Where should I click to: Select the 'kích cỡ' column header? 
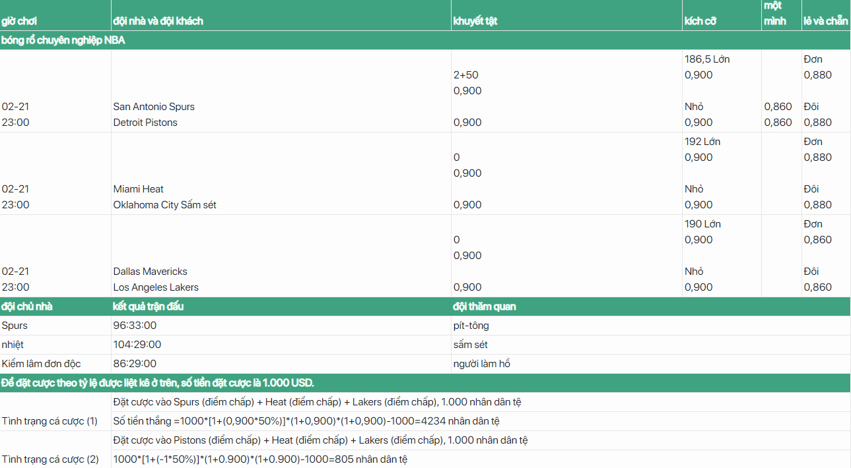coord(700,21)
